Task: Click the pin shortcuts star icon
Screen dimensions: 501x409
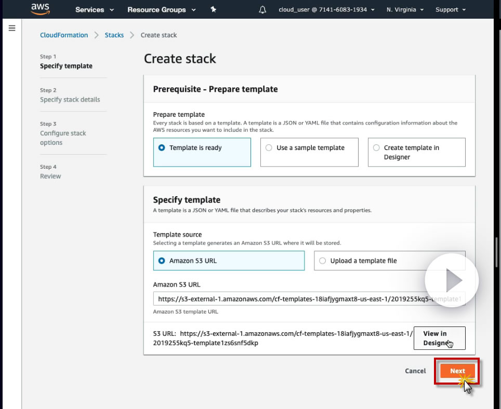Action: pyautogui.click(x=214, y=9)
